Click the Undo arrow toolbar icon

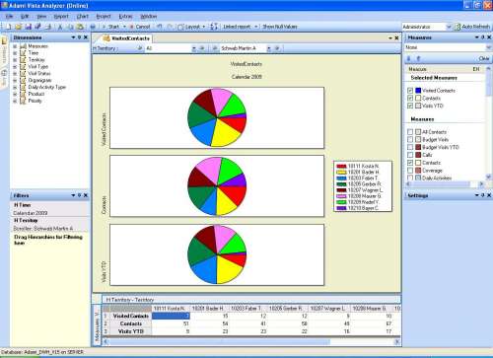[x=160, y=27]
